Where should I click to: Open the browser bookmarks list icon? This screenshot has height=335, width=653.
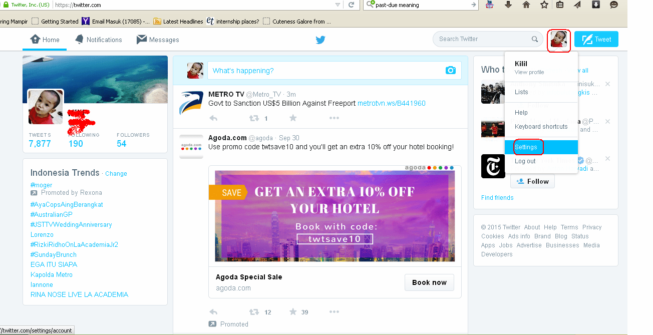(x=560, y=5)
